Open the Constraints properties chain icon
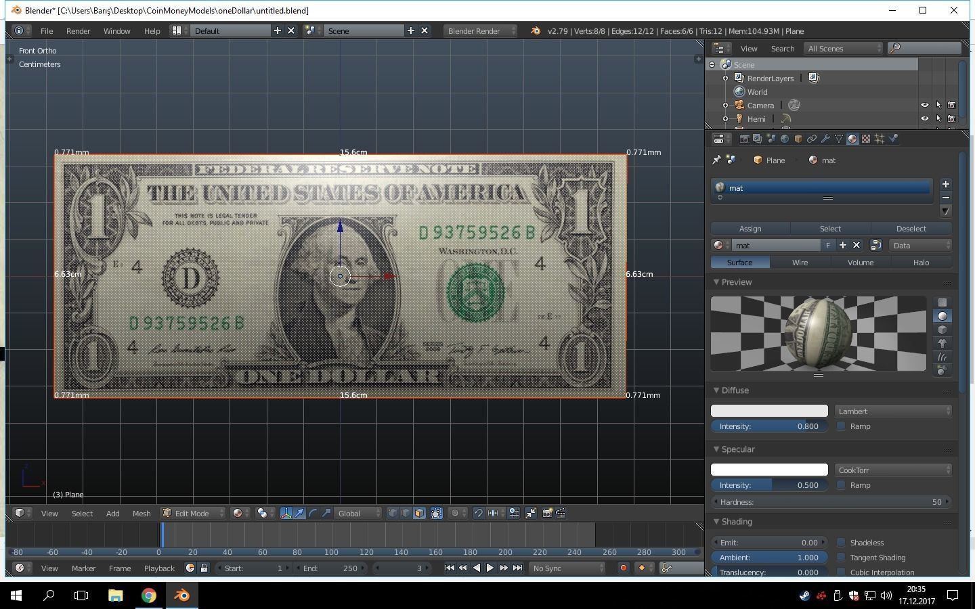975x609 pixels. click(x=812, y=139)
